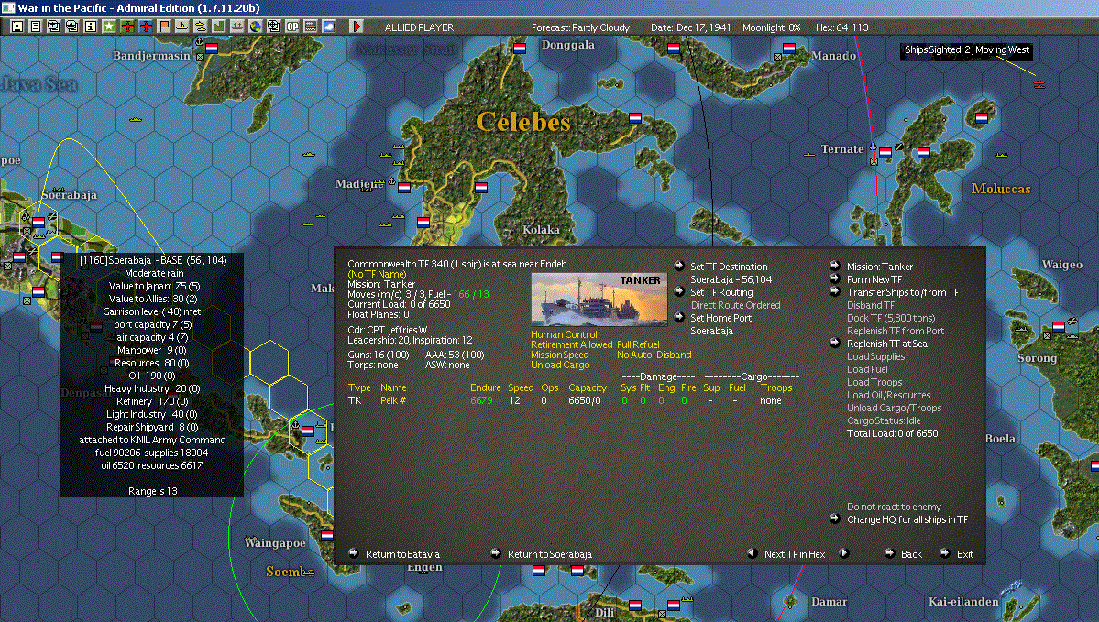This screenshot has width=1099, height=622.
Task: Choose Form New TF option
Action: [x=874, y=278]
